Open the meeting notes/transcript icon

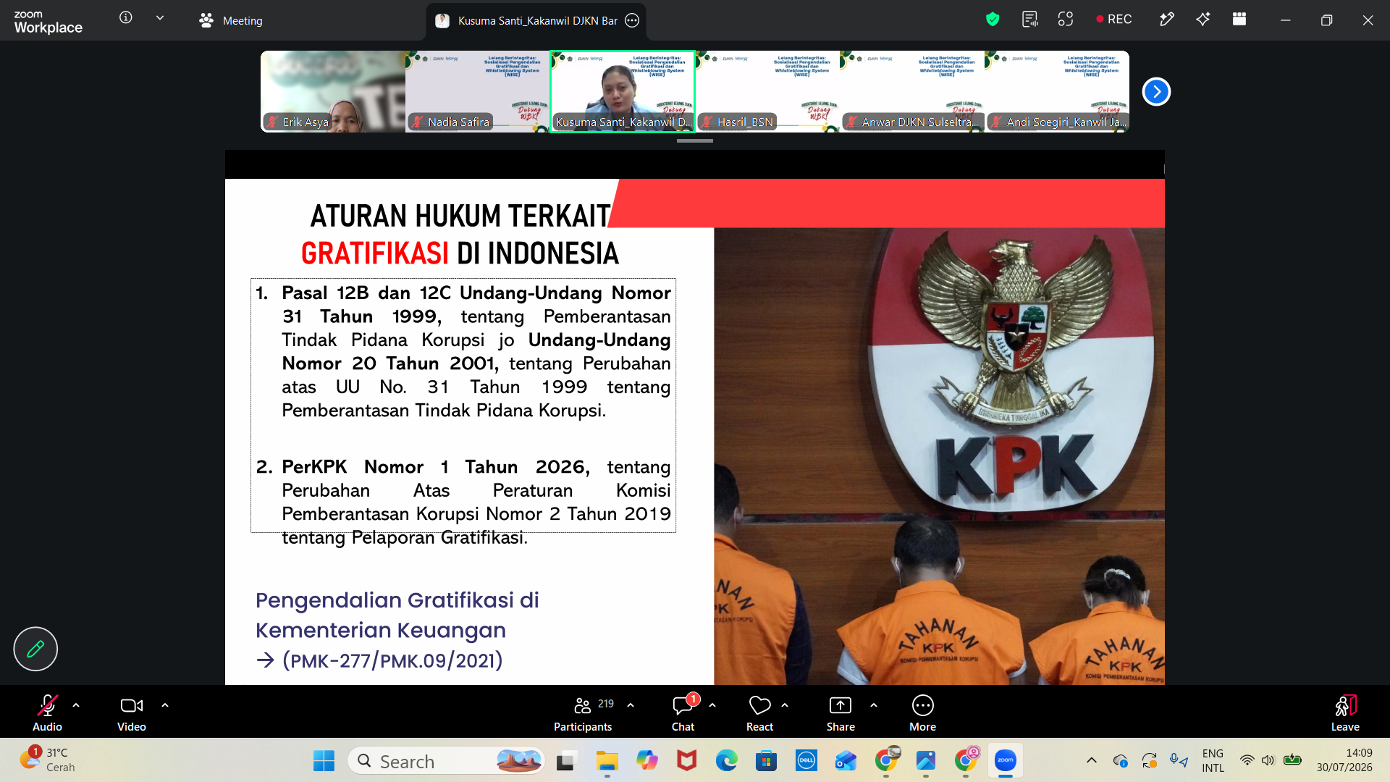(1029, 20)
